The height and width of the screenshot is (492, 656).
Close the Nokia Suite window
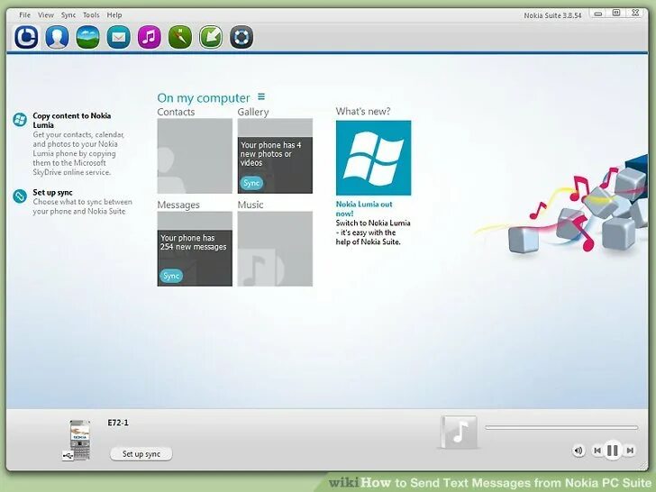coord(634,13)
